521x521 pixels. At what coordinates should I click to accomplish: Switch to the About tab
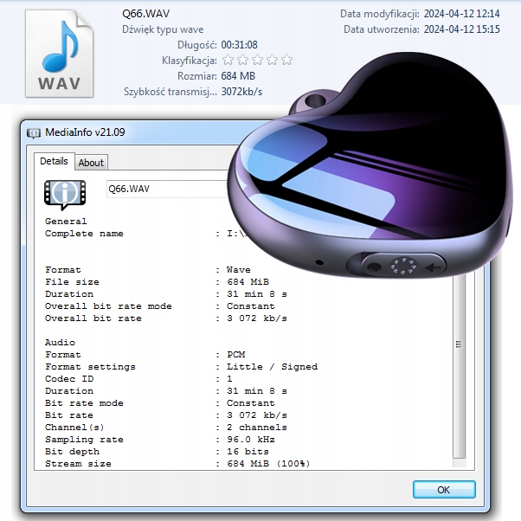91,163
